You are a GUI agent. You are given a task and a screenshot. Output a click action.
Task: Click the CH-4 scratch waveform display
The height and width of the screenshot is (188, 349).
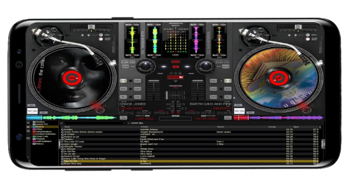(219, 40)
